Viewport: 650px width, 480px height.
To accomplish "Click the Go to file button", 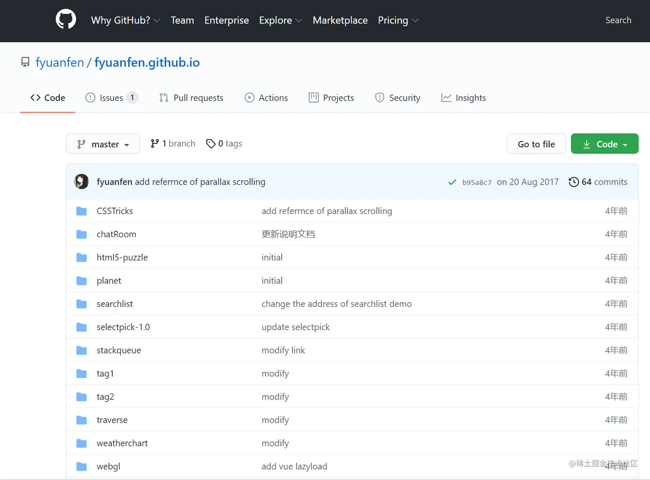I will pyautogui.click(x=536, y=144).
